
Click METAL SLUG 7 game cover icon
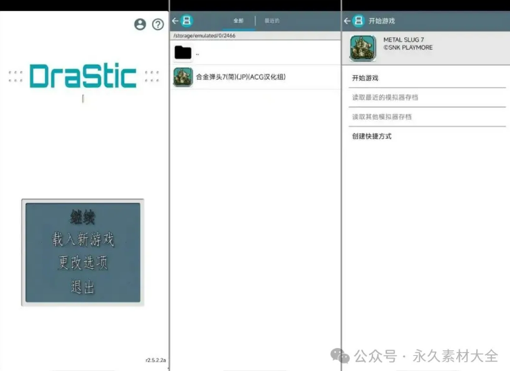coord(363,48)
